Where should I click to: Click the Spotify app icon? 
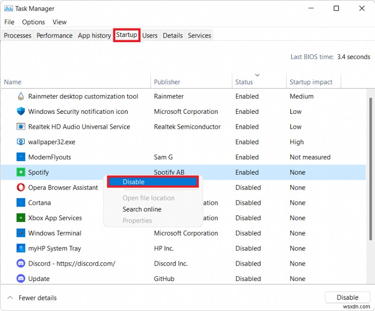pyautogui.click(x=21, y=172)
